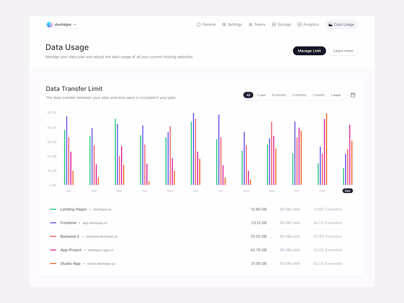
Task: Click the 23.12 GB usage value
Action: (x=259, y=223)
